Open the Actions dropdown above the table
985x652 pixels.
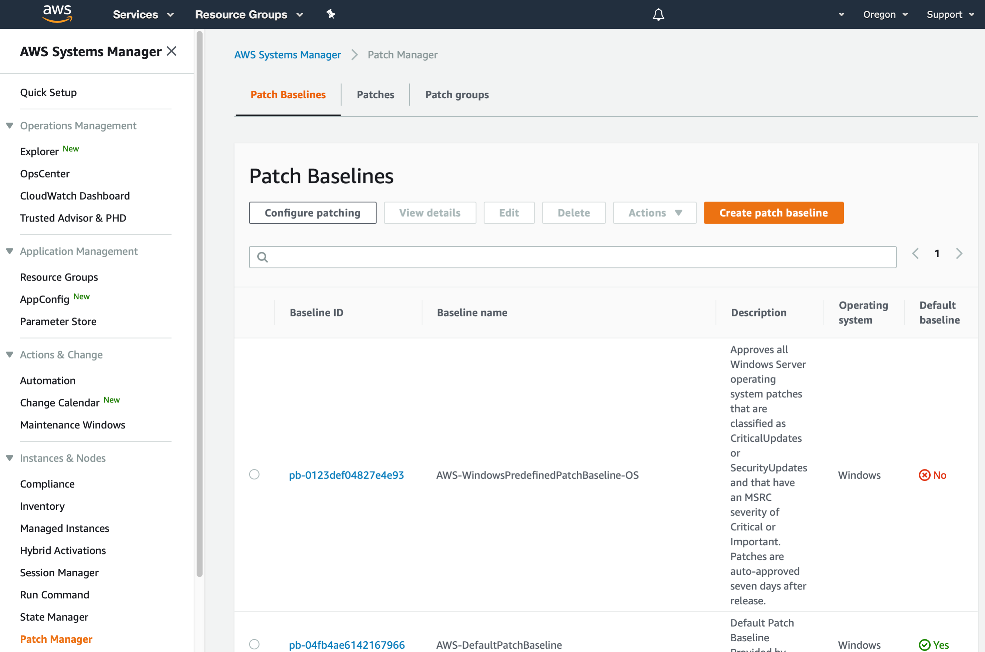(x=654, y=213)
